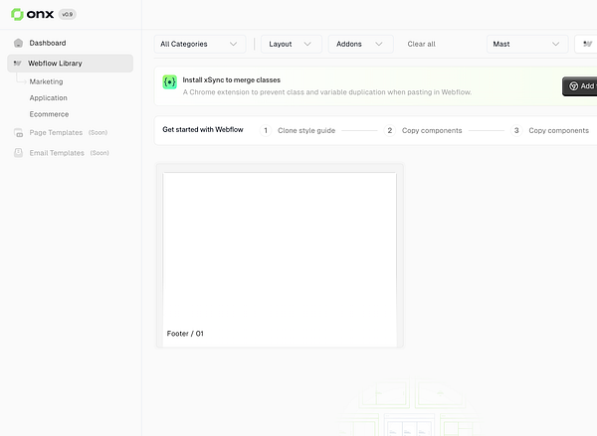
Task: Click the Email Templates icon
Action: click(x=18, y=153)
